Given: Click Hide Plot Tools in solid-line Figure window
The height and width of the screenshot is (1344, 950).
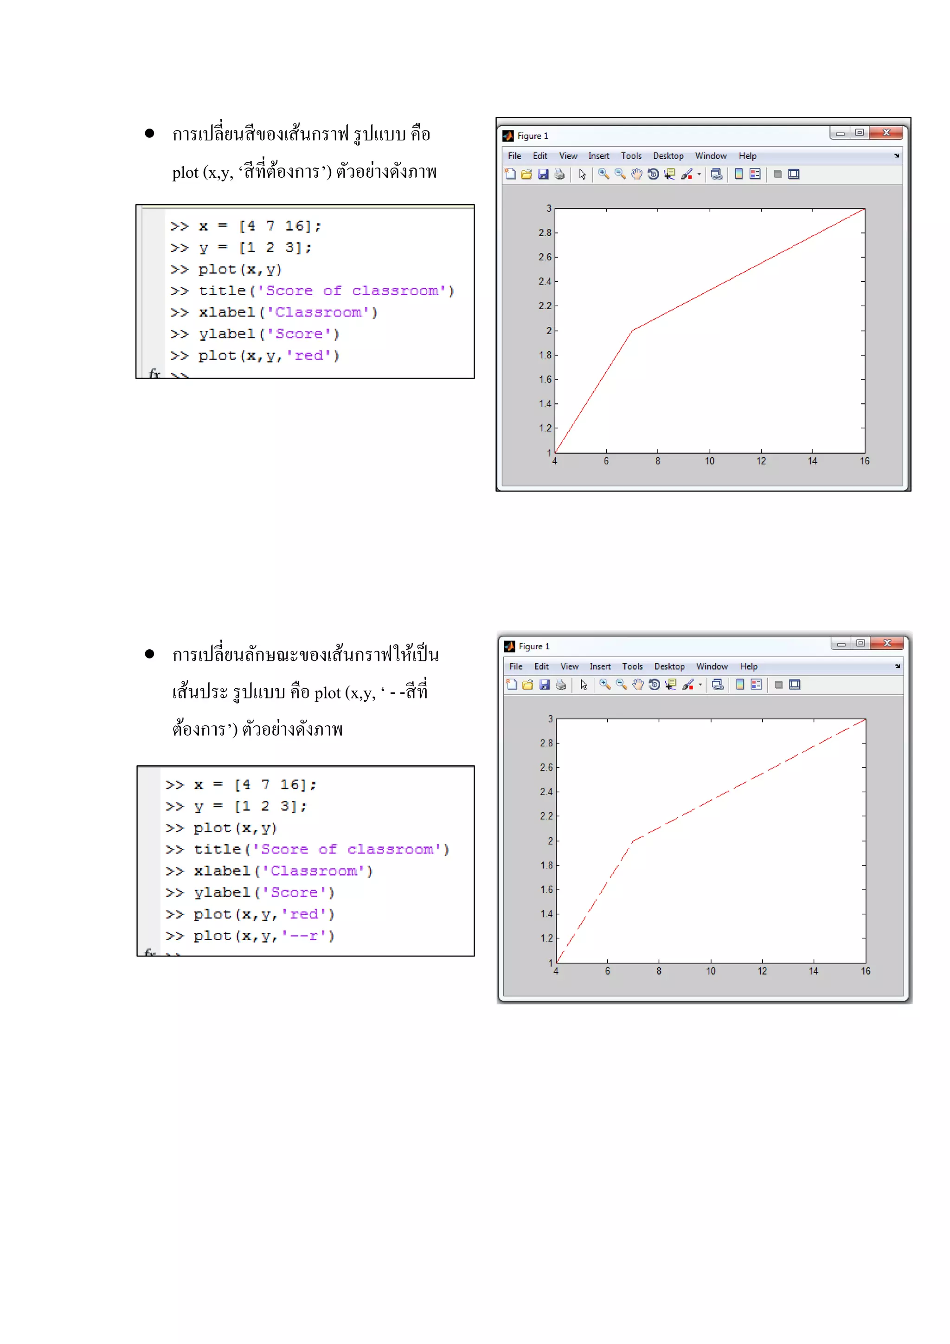Looking at the screenshot, I should (x=777, y=174).
